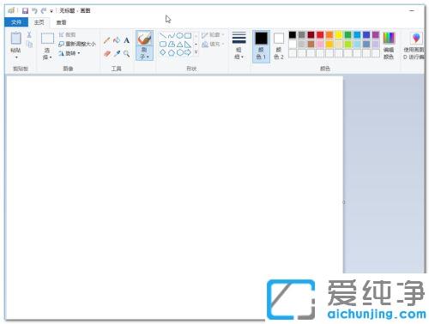The image size is (429, 324).
Task: Click the Redo arrow in title bar
Action: pos(44,11)
